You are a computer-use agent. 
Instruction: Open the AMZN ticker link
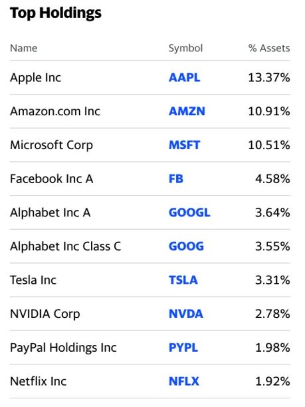(187, 111)
